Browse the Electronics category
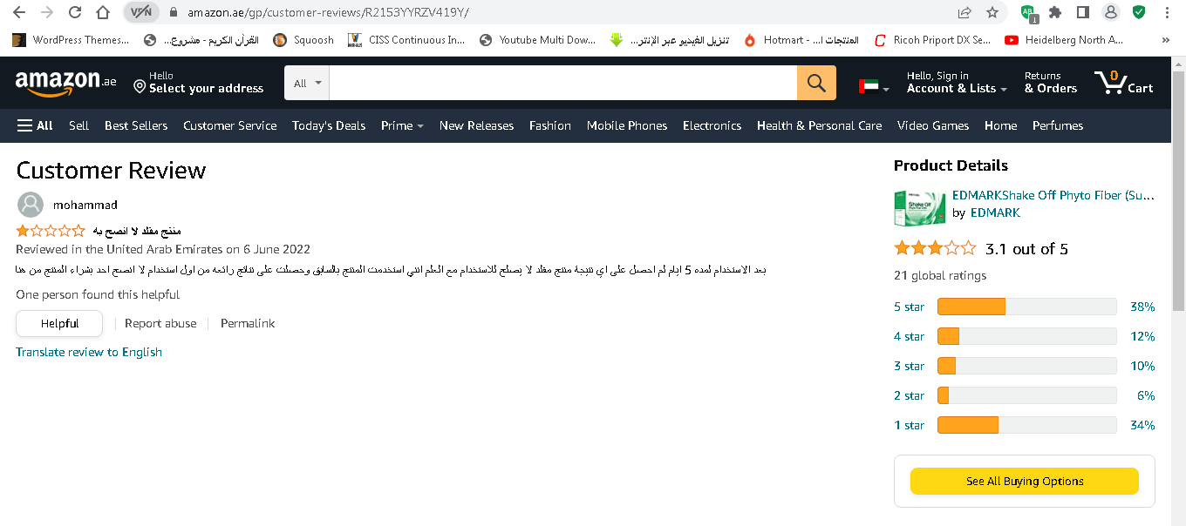The height and width of the screenshot is (526, 1186). click(x=712, y=125)
